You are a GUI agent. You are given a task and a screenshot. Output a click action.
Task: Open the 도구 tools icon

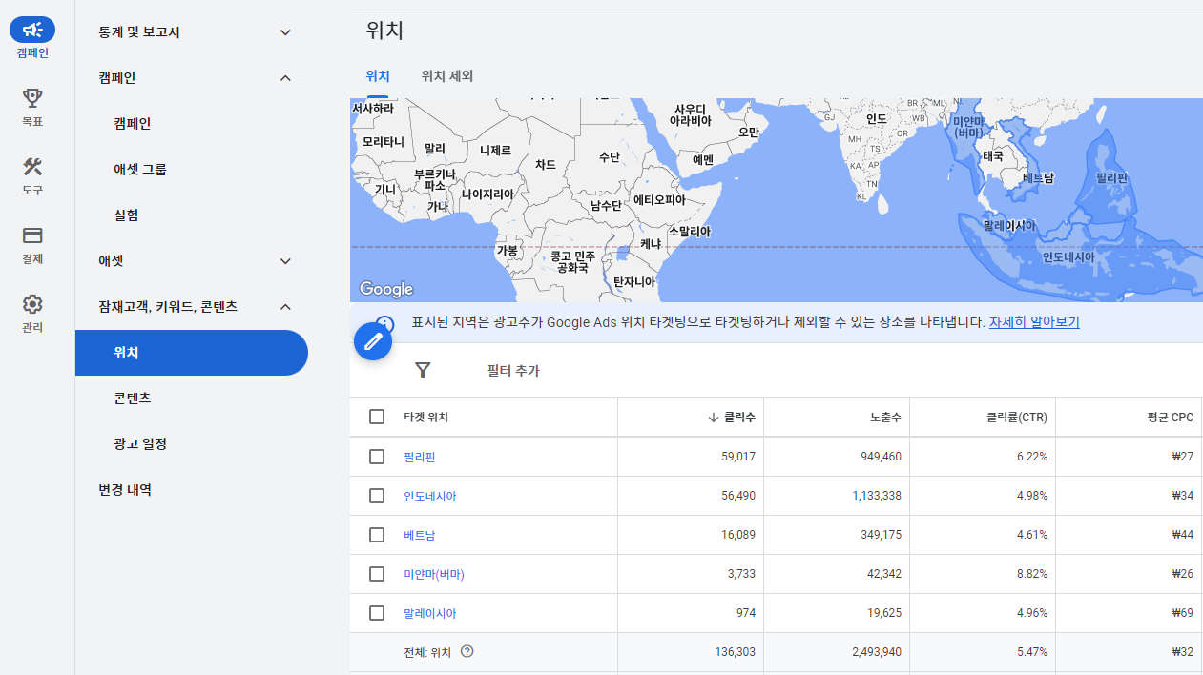(x=32, y=167)
